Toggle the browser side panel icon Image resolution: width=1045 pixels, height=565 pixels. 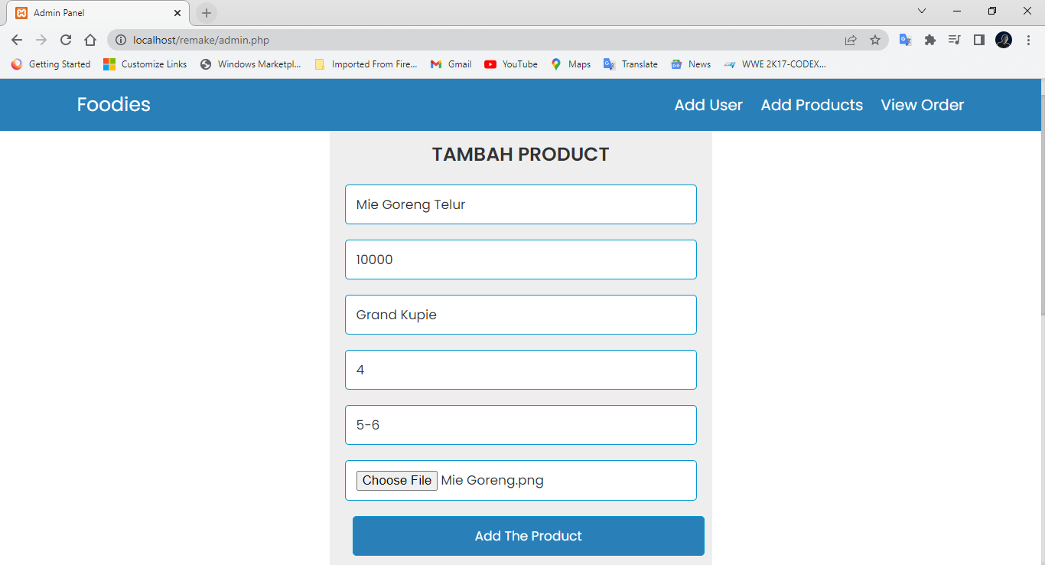pos(978,40)
